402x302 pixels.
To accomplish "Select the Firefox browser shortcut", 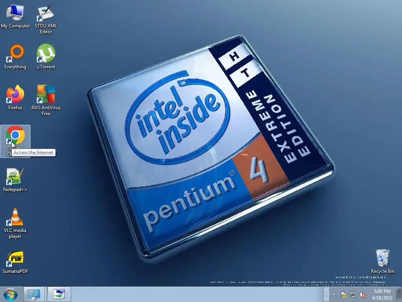I will pos(15,98).
